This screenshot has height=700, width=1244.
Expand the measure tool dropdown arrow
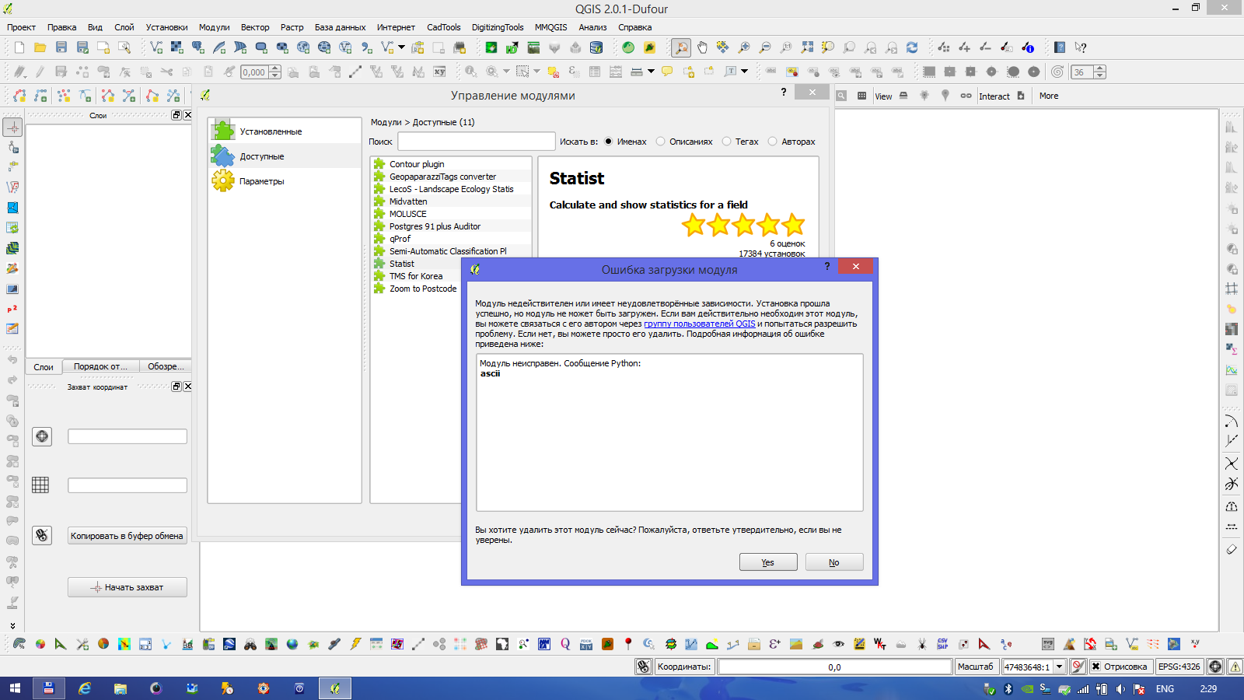pyautogui.click(x=652, y=72)
